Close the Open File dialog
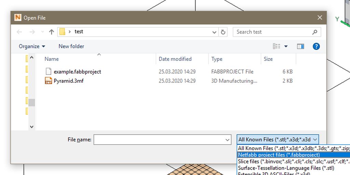This screenshot has height=175, width=350. click(320, 18)
